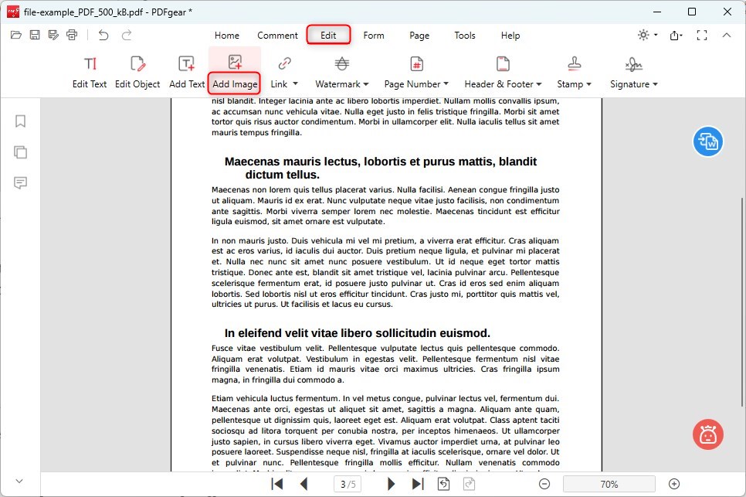Open the Bookmarks panel in the sidebar
746x497 pixels.
click(x=20, y=121)
